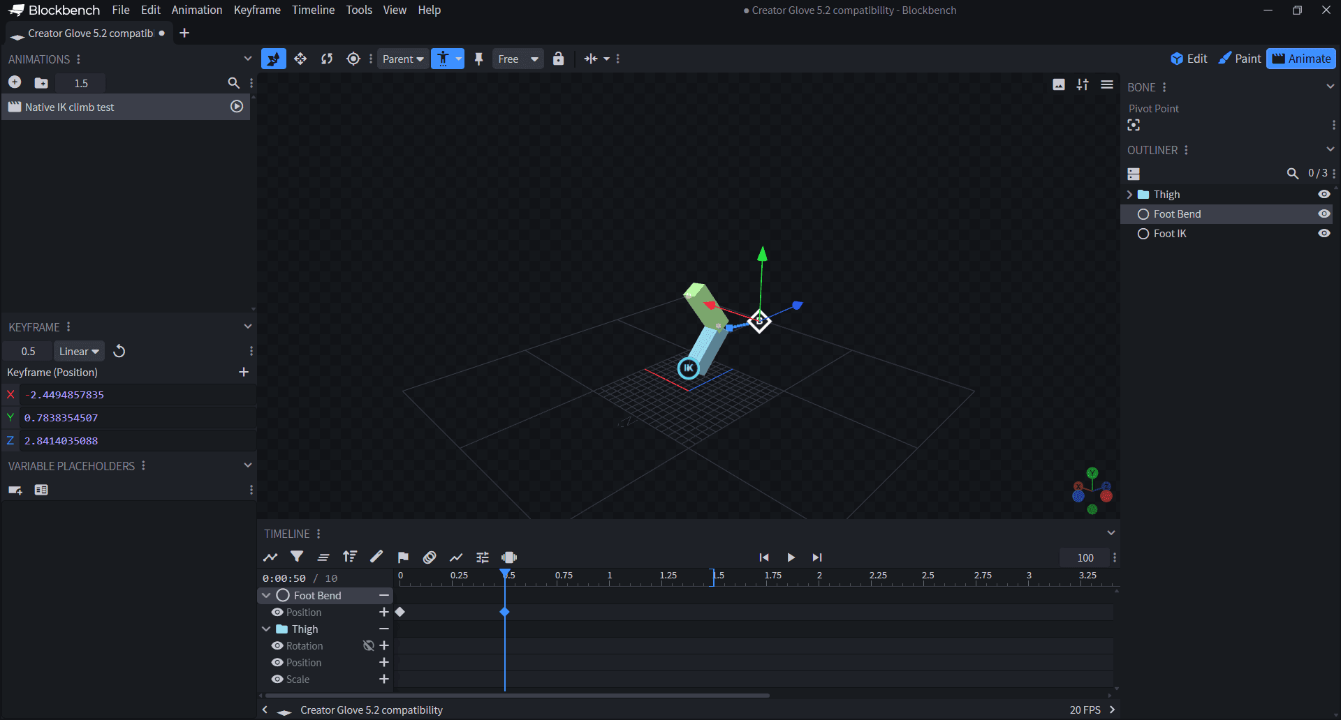Open the Parent transform space dropdown
The height and width of the screenshot is (720, 1341).
pos(403,59)
